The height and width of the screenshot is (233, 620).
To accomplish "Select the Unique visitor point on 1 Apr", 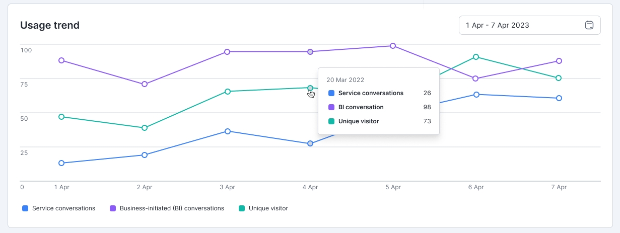I will pyautogui.click(x=61, y=117).
